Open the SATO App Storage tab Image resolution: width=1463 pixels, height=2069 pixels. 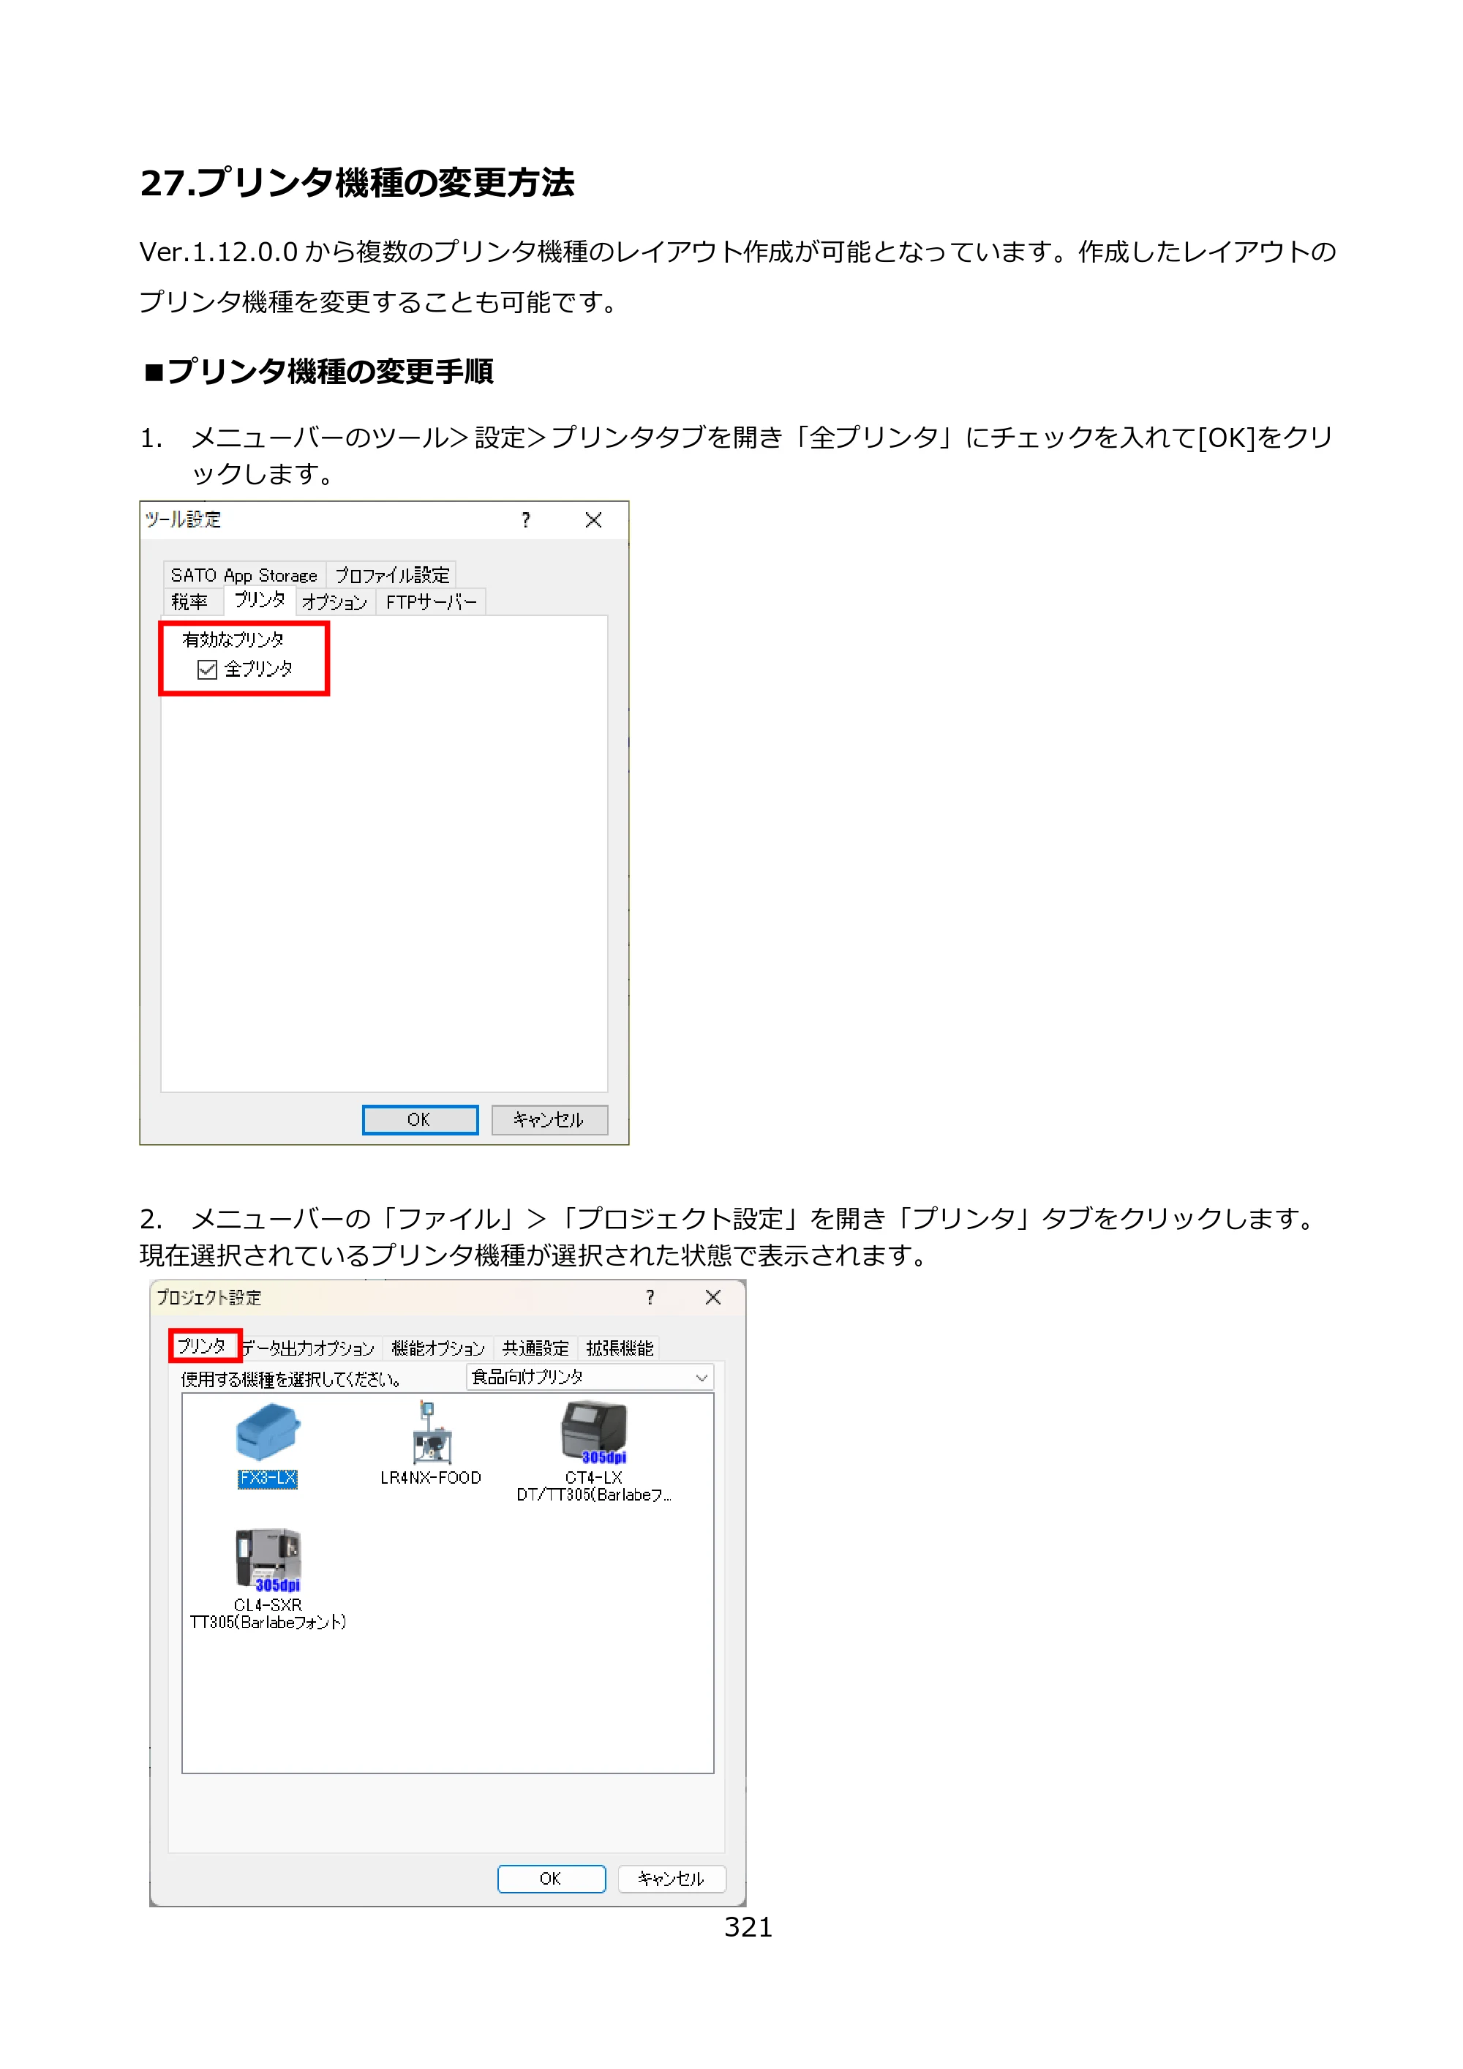[x=244, y=575]
